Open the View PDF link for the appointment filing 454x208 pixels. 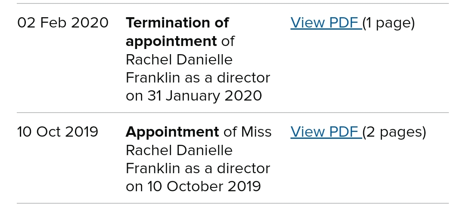pyautogui.click(x=326, y=132)
